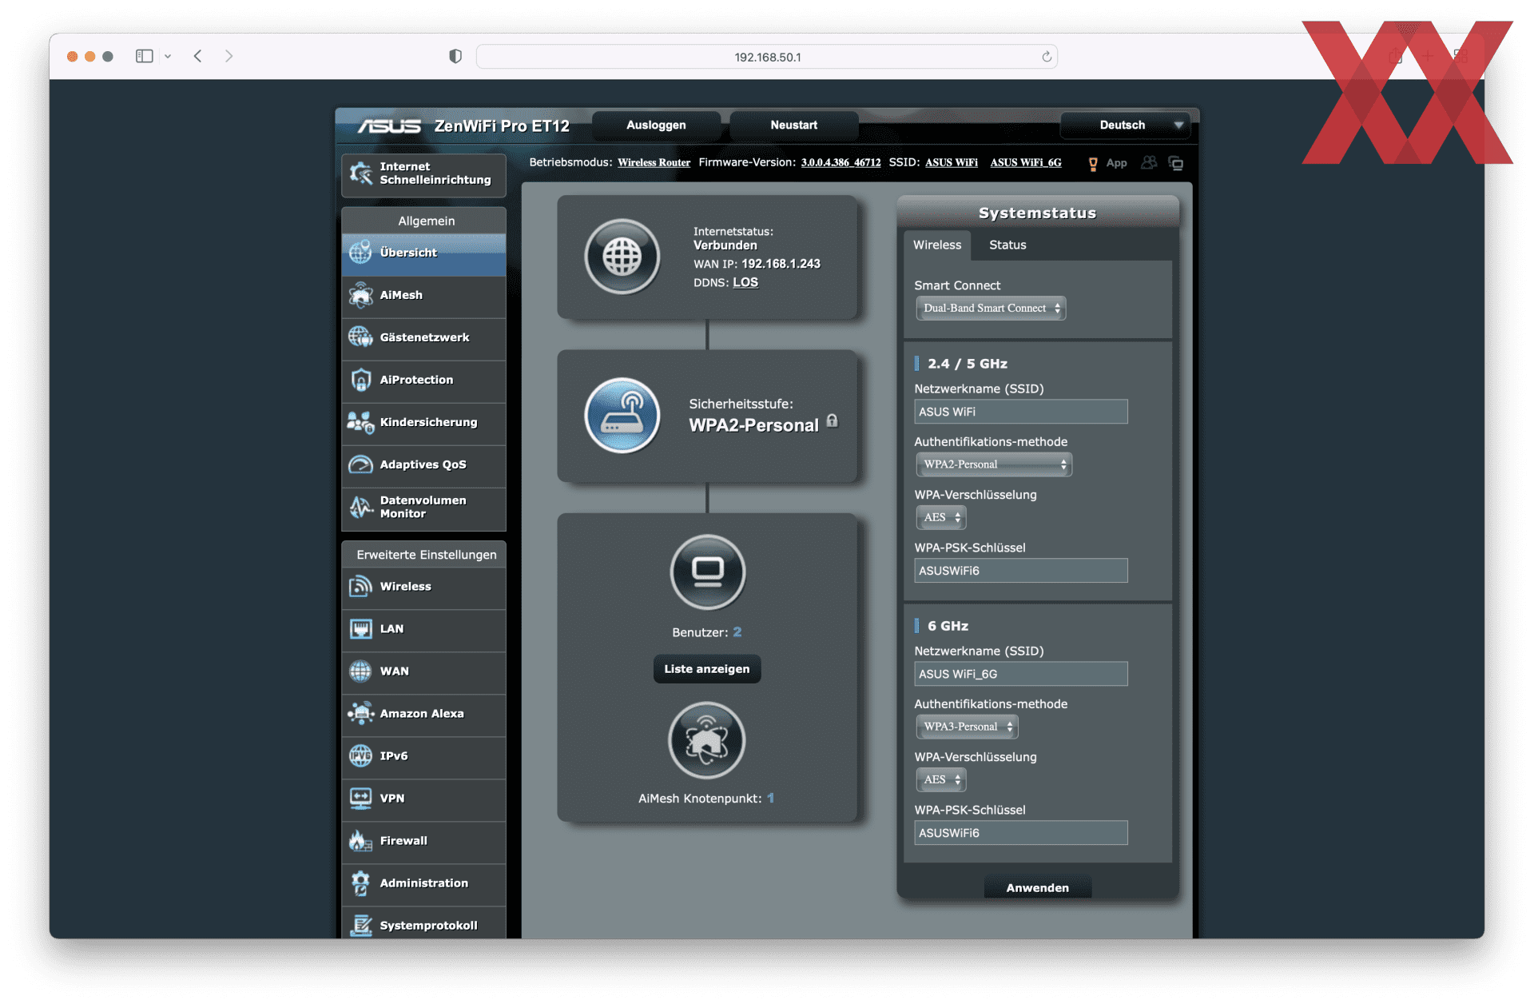The image size is (1534, 1004).
Task: Open the WPA2-Personal authentication dropdown
Action: coord(994,464)
